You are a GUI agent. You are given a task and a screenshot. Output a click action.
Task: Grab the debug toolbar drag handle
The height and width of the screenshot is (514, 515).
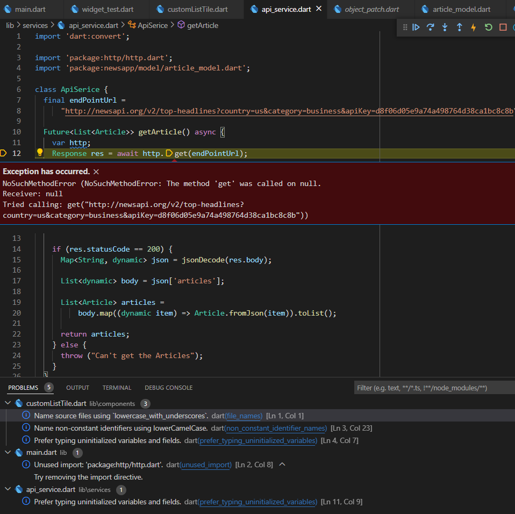(405, 27)
